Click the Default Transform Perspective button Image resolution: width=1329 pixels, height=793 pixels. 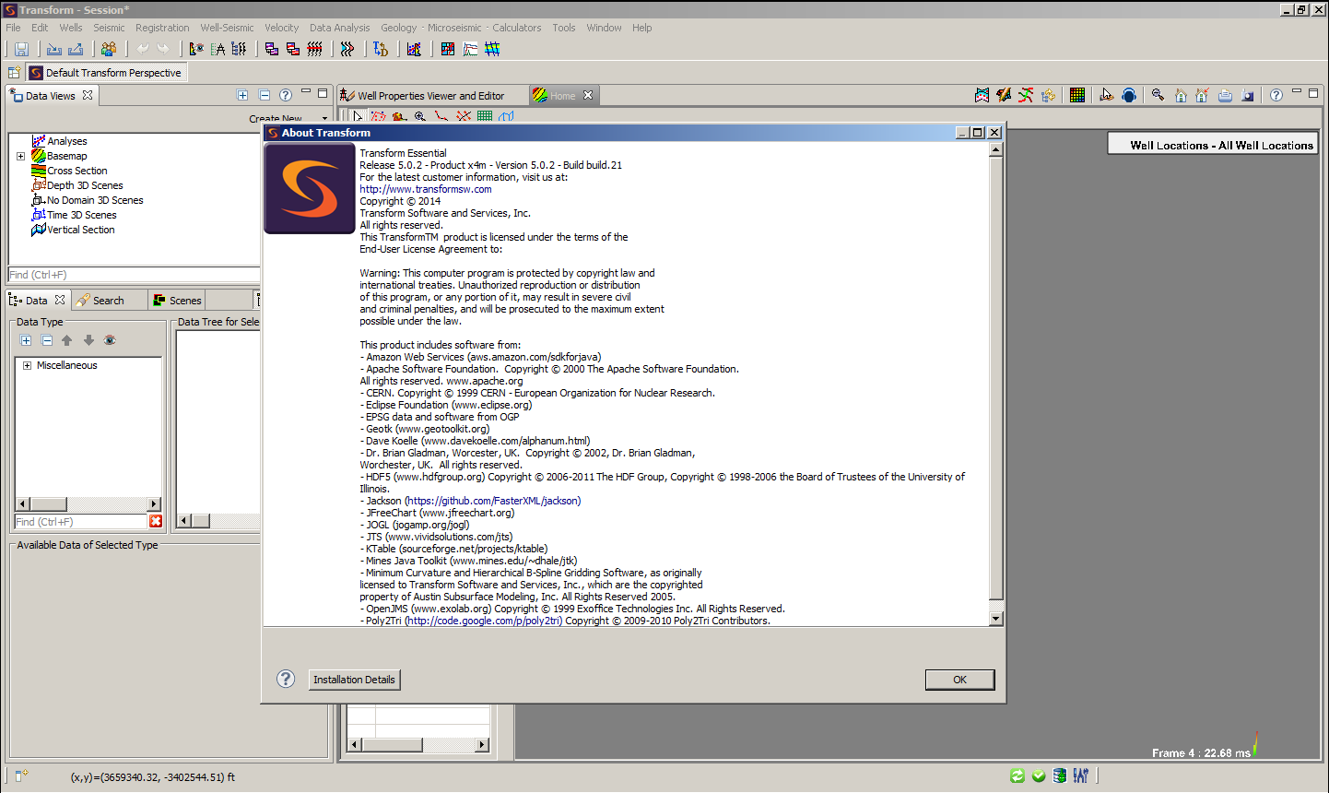[x=106, y=73]
